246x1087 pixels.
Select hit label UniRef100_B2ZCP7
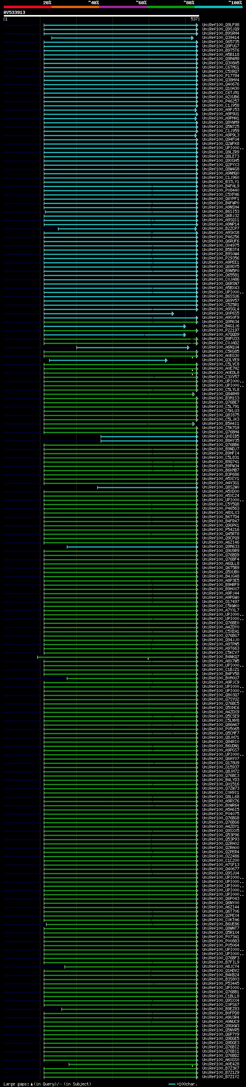pyautogui.click(x=220, y=229)
